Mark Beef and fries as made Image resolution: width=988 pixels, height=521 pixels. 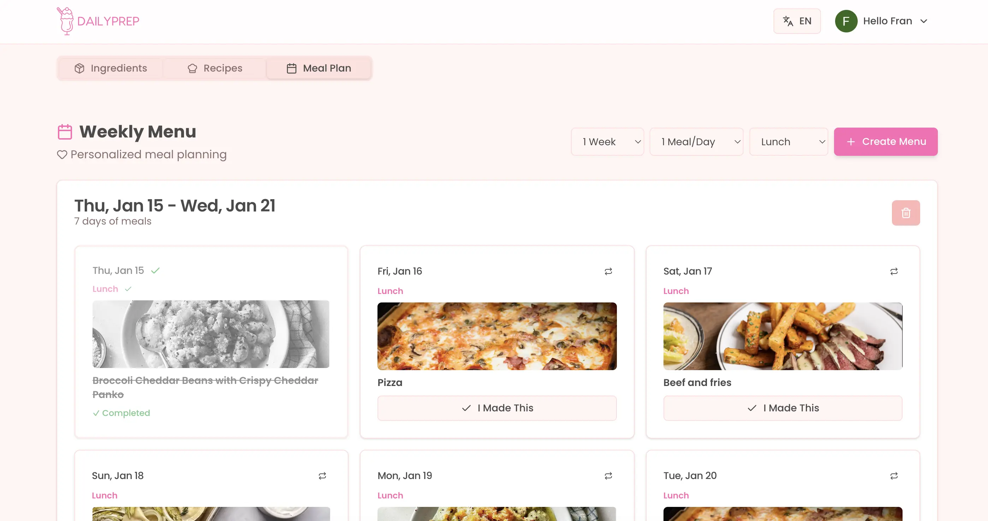click(x=782, y=408)
